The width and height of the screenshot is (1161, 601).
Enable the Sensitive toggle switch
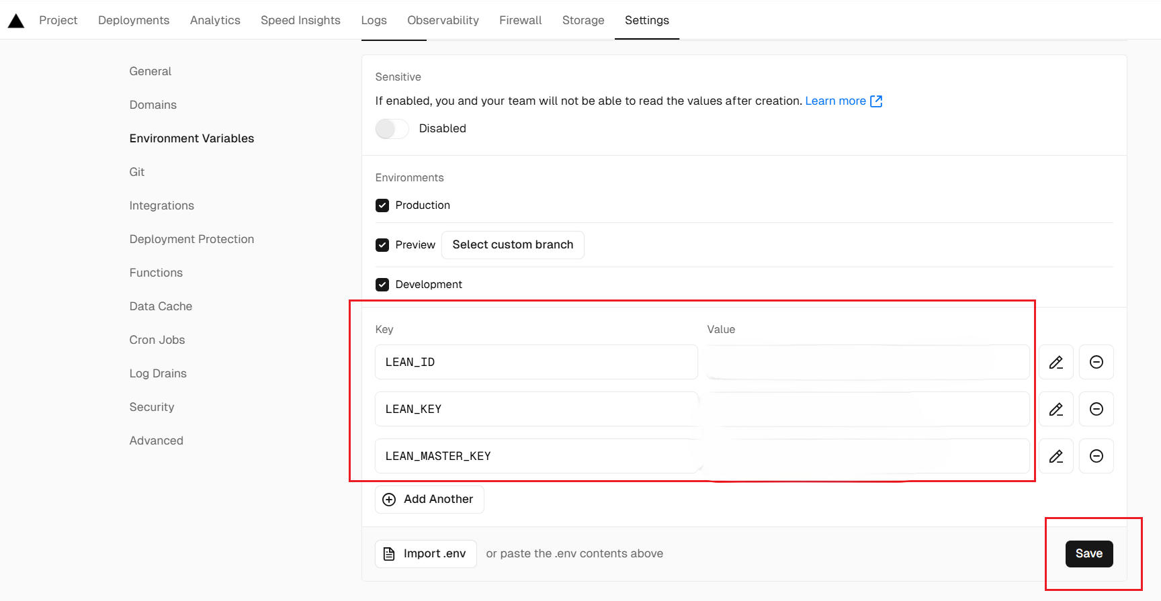click(x=392, y=129)
